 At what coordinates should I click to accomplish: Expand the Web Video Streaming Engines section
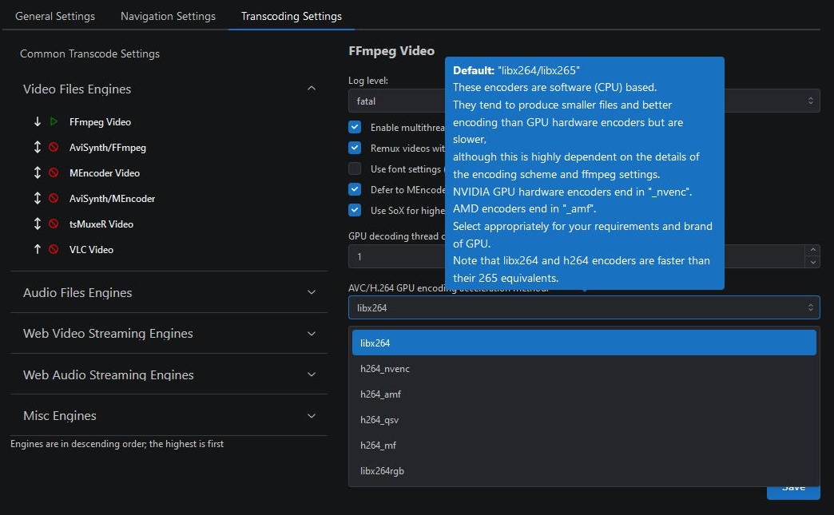[x=312, y=334]
